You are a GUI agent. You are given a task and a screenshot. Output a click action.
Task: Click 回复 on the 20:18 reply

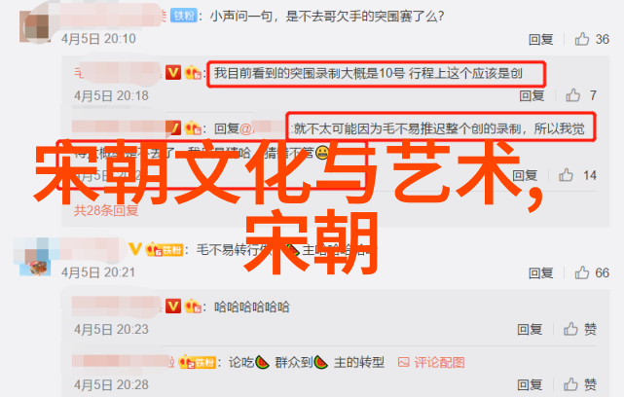pos(532,95)
